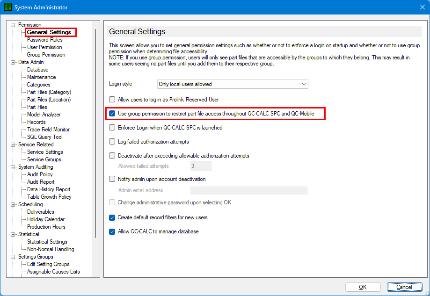Open Statistical Settings
This screenshot has height=296, width=430.
click(x=47, y=242)
